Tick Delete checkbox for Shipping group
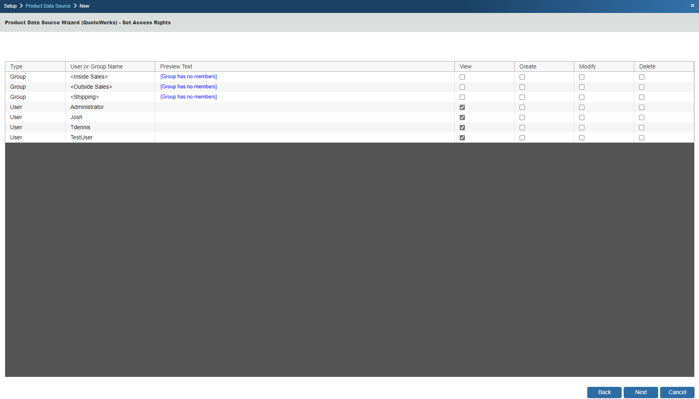 [x=641, y=97]
